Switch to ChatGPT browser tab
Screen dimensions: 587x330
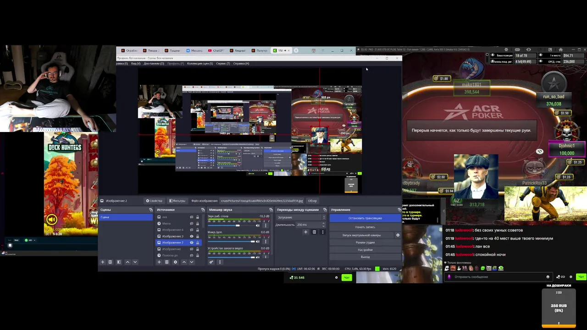(216, 50)
